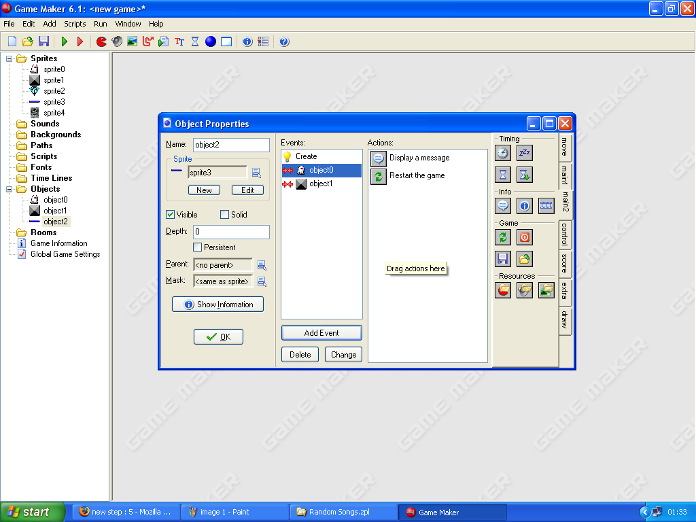
Task: Open global game settings from the toolbar list icon
Action: click(x=263, y=41)
